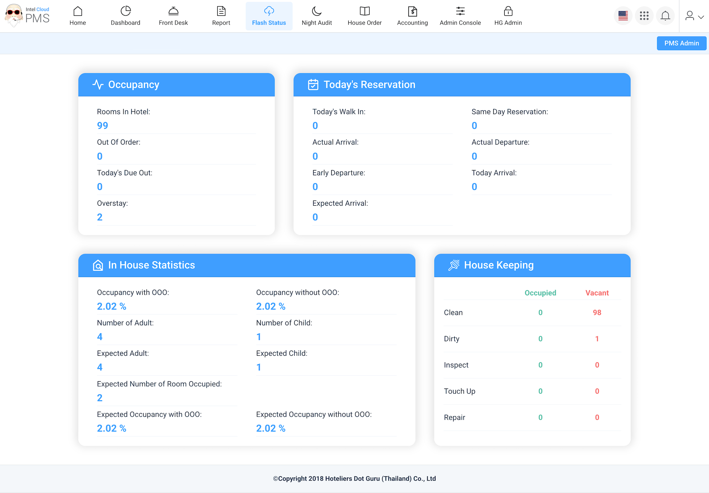
Task: Go to Front Desk bell icon
Action: tap(173, 11)
